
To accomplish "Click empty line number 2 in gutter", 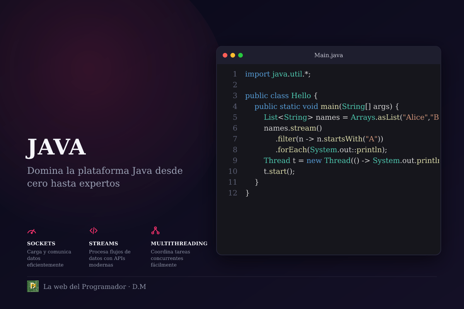I will pos(235,85).
